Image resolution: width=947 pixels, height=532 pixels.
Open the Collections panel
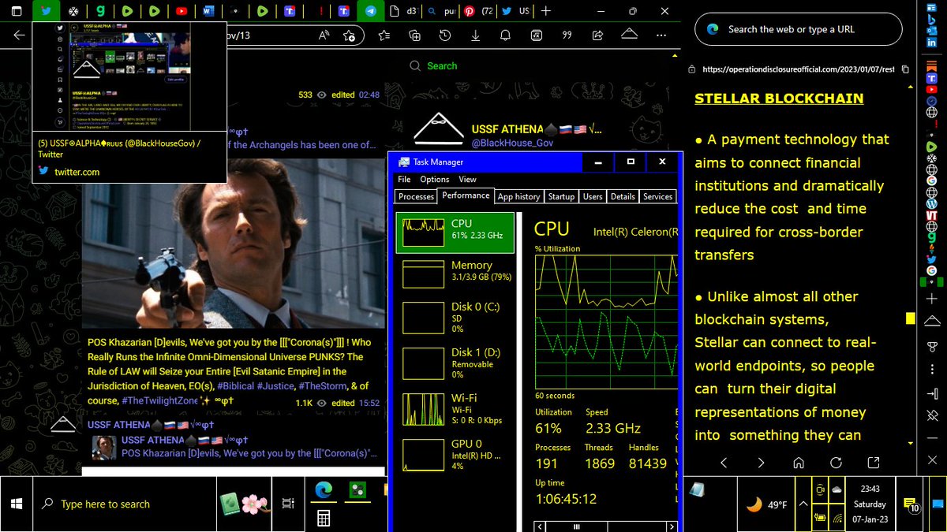414,35
